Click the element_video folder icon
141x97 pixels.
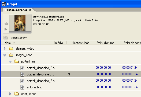tap(11, 48)
